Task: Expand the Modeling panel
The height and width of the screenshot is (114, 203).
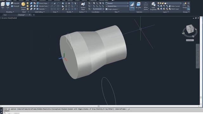Action: [x=10, y=12]
